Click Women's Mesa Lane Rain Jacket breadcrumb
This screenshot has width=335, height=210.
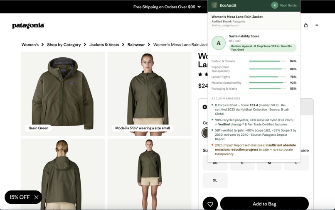[x=180, y=44]
